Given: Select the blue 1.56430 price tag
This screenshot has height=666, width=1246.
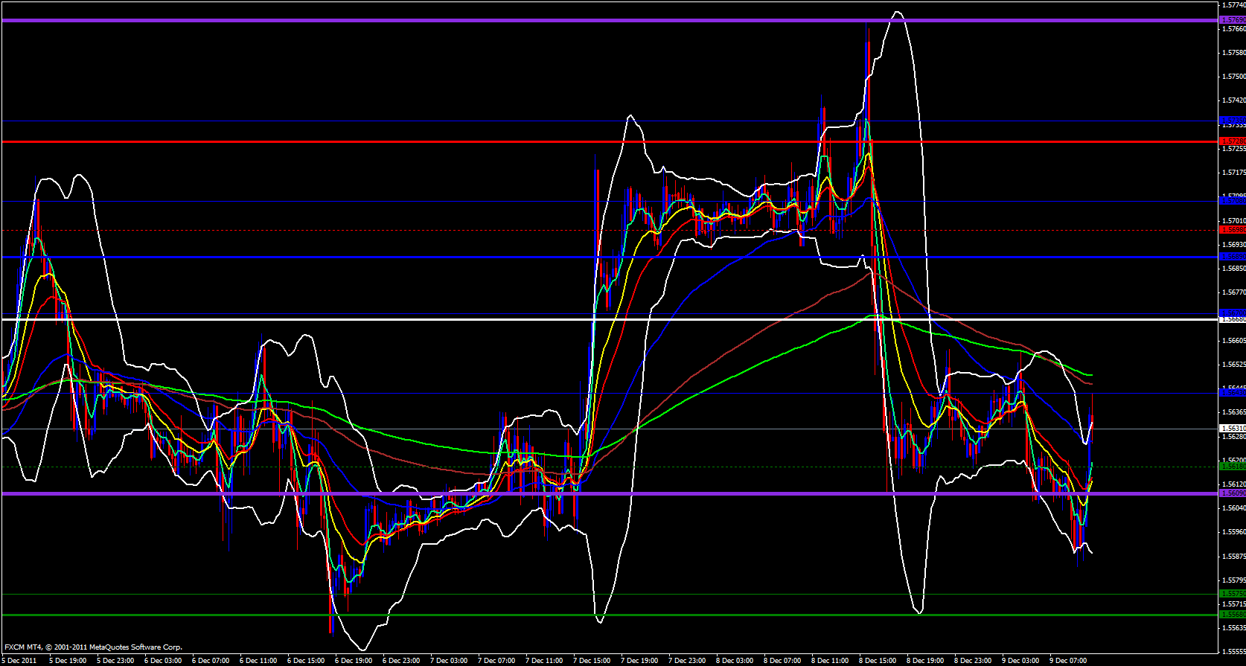Looking at the screenshot, I should (1232, 393).
